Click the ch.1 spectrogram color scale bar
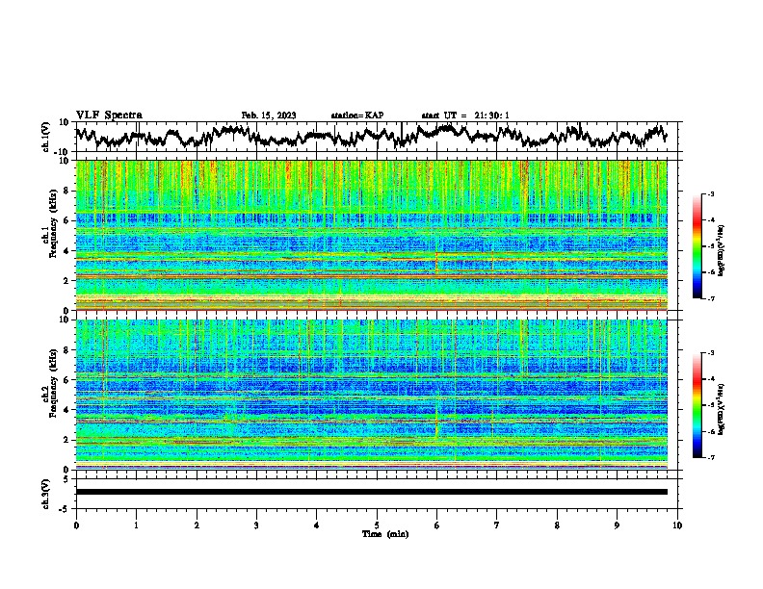763x589 pixels. pos(697,246)
